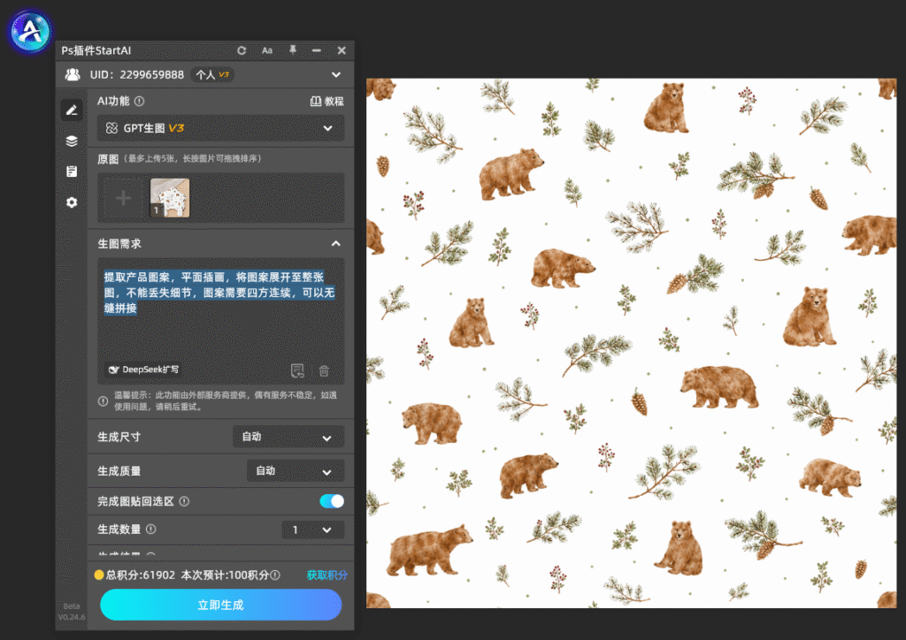Screen dimensions: 906x640
Task: Add a source image with plus box
Action: 123,199
